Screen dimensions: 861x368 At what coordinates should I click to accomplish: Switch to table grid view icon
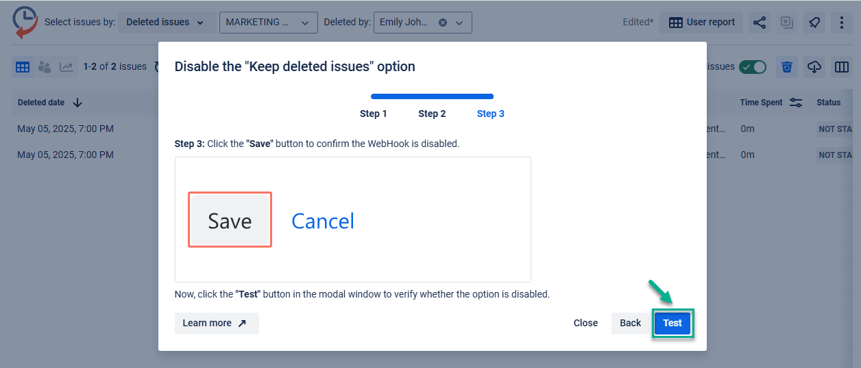23,67
